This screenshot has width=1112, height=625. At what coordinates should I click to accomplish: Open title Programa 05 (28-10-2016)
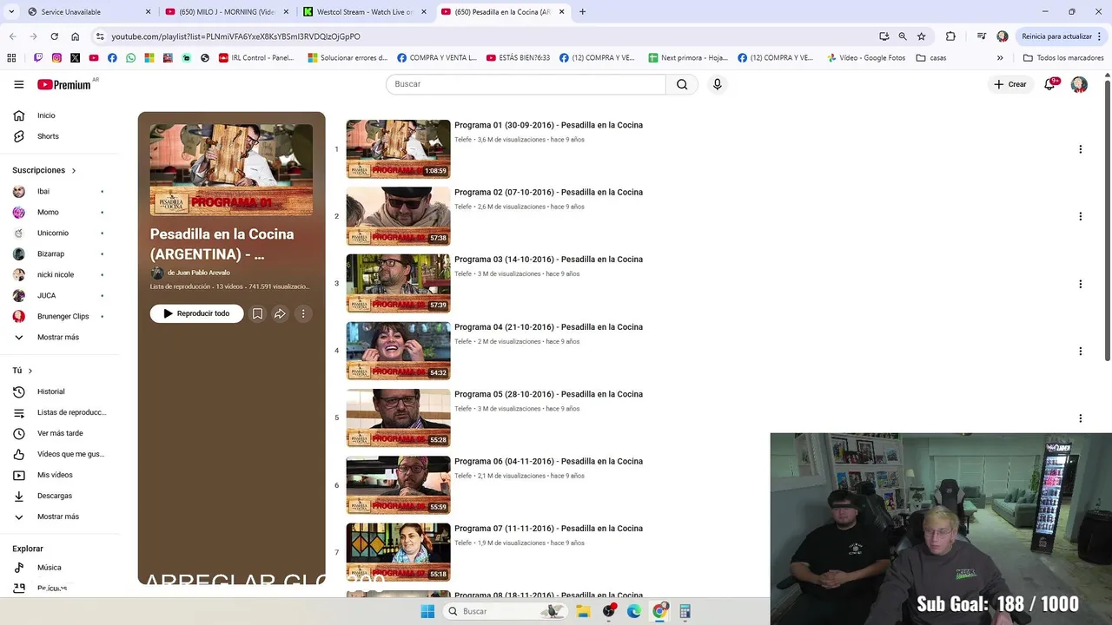pos(548,394)
